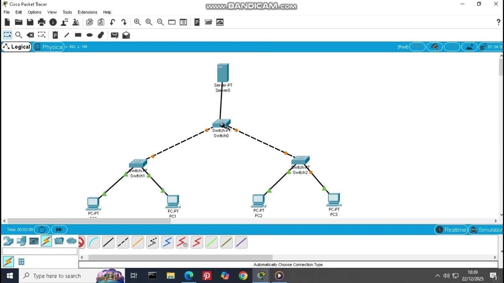This screenshot has height=283, width=504.
Task: Open the User Profile icon
Action: click(x=65, y=22)
